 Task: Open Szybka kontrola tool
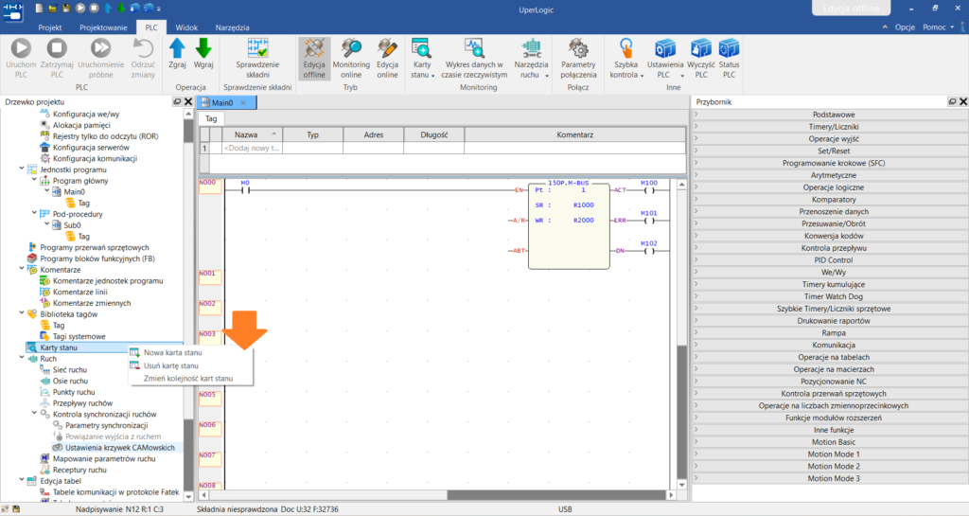click(x=626, y=58)
